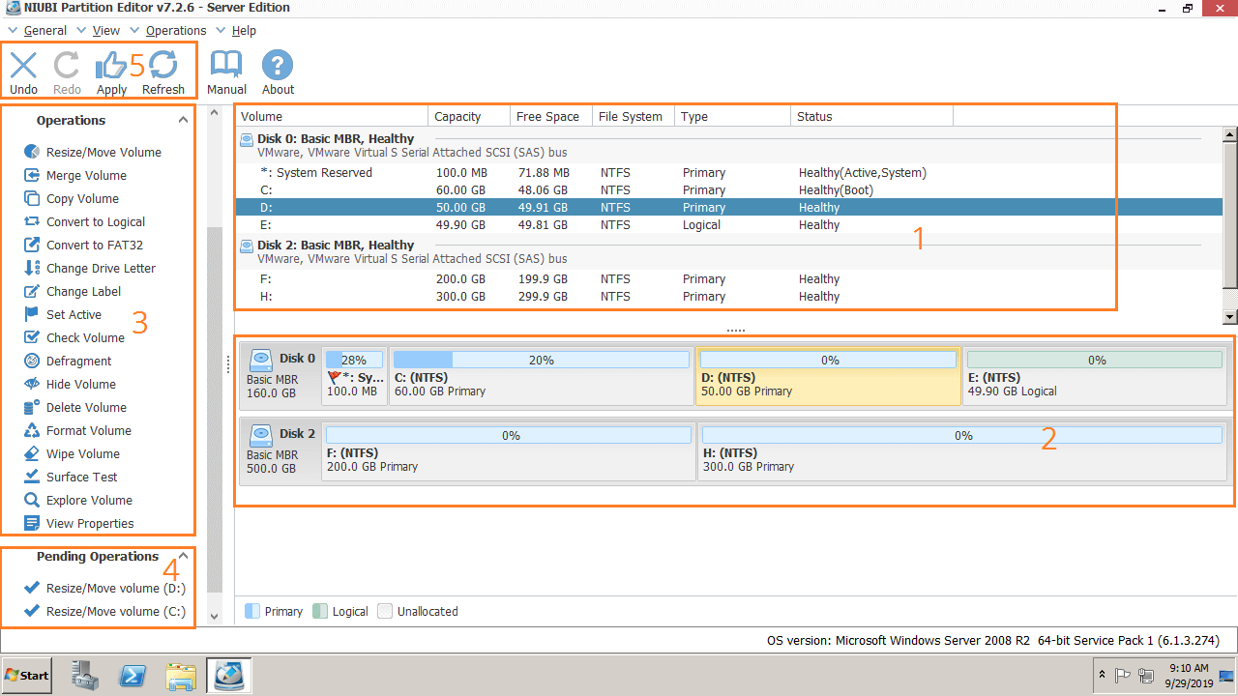1238x696 pixels.
Task: Choose Merge Volume in operations list
Action: click(86, 175)
